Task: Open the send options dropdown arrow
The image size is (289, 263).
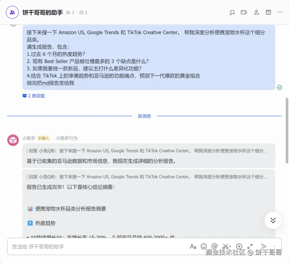Action: click(274, 246)
